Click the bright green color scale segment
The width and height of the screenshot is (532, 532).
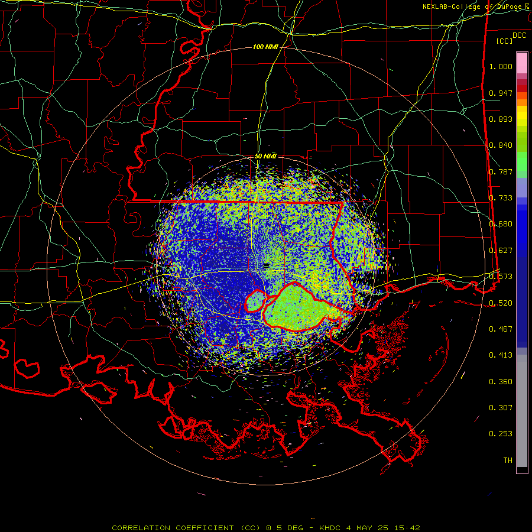tap(522, 161)
